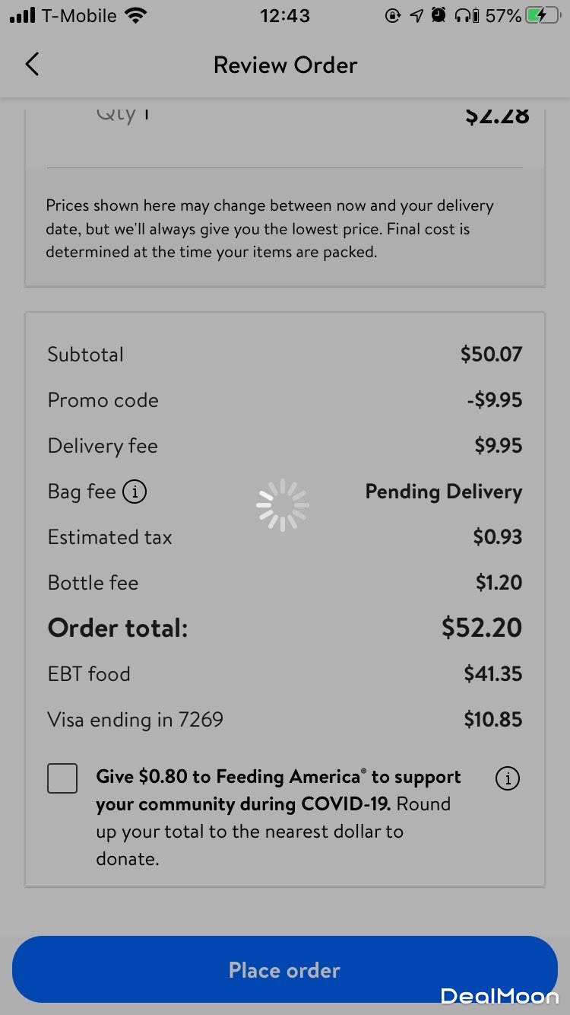
Task: Tap the cellular signal bars icon
Action: [x=22, y=15]
